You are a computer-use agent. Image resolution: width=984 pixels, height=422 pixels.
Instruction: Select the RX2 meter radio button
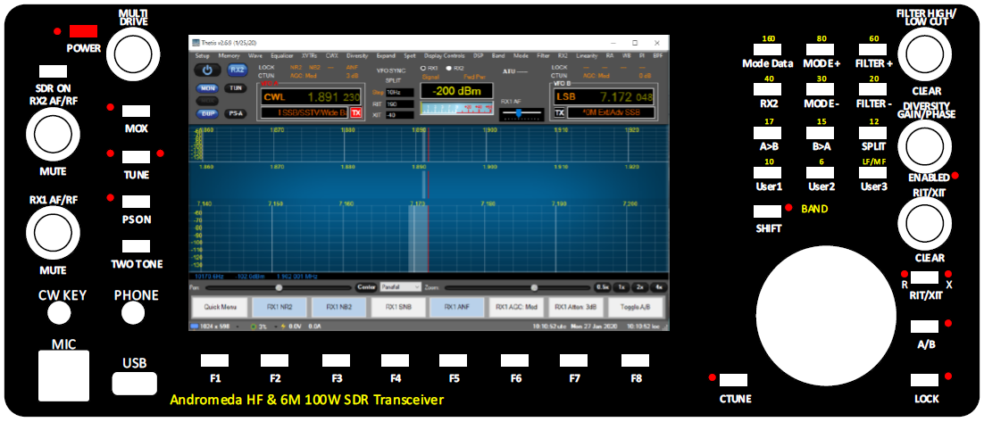tap(449, 68)
